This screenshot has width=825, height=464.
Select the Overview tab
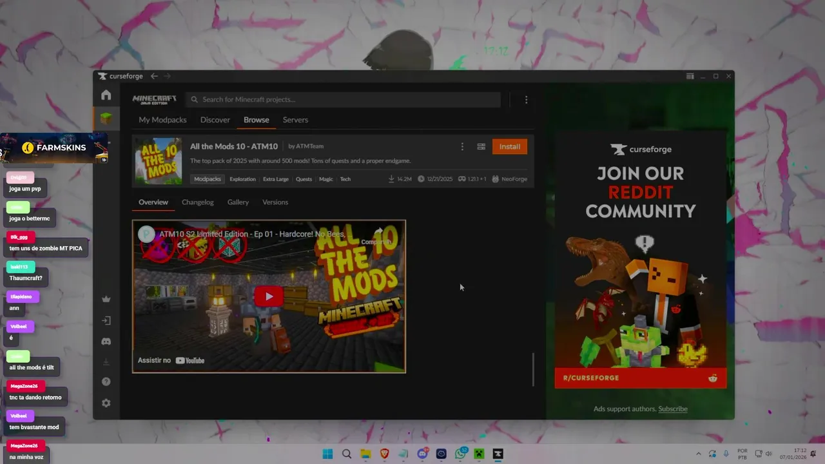[153, 202]
